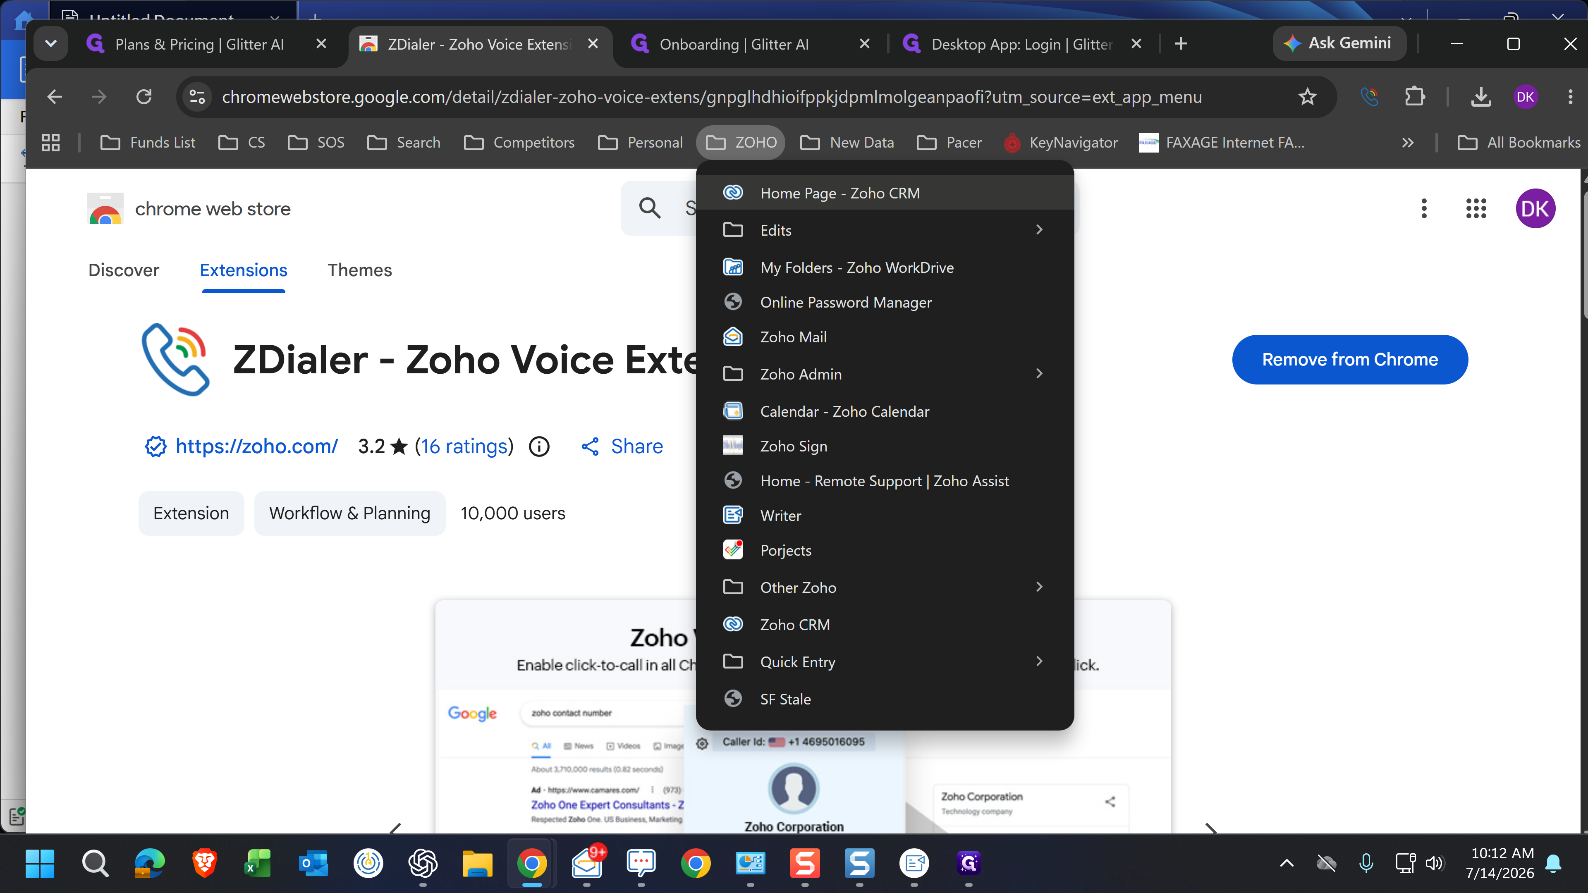Expand the Edits bookmark folder
1588x893 pixels.
tap(885, 230)
